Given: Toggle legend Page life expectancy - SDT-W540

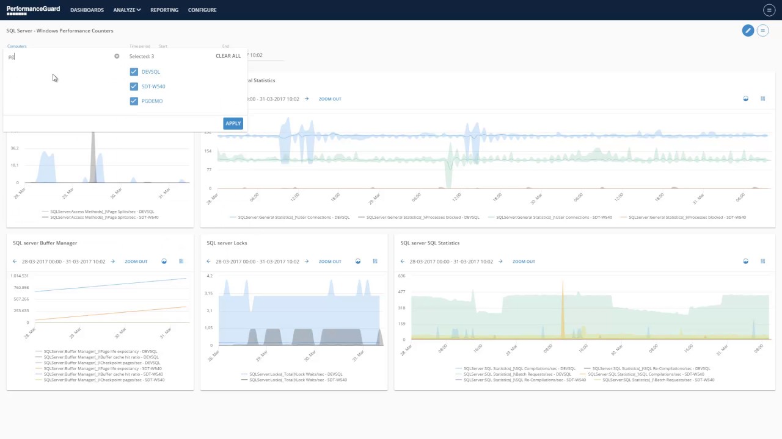Looking at the screenshot, I should click(x=99, y=369).
